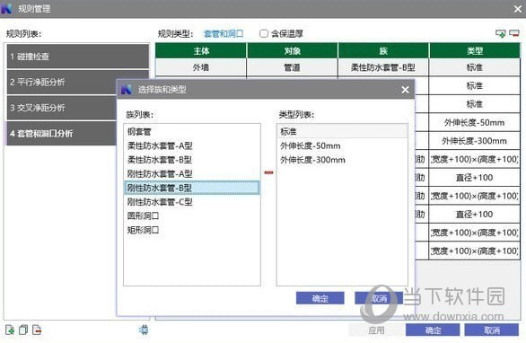Select rule 4 套管和洞口分析

(x=62, y=134)
